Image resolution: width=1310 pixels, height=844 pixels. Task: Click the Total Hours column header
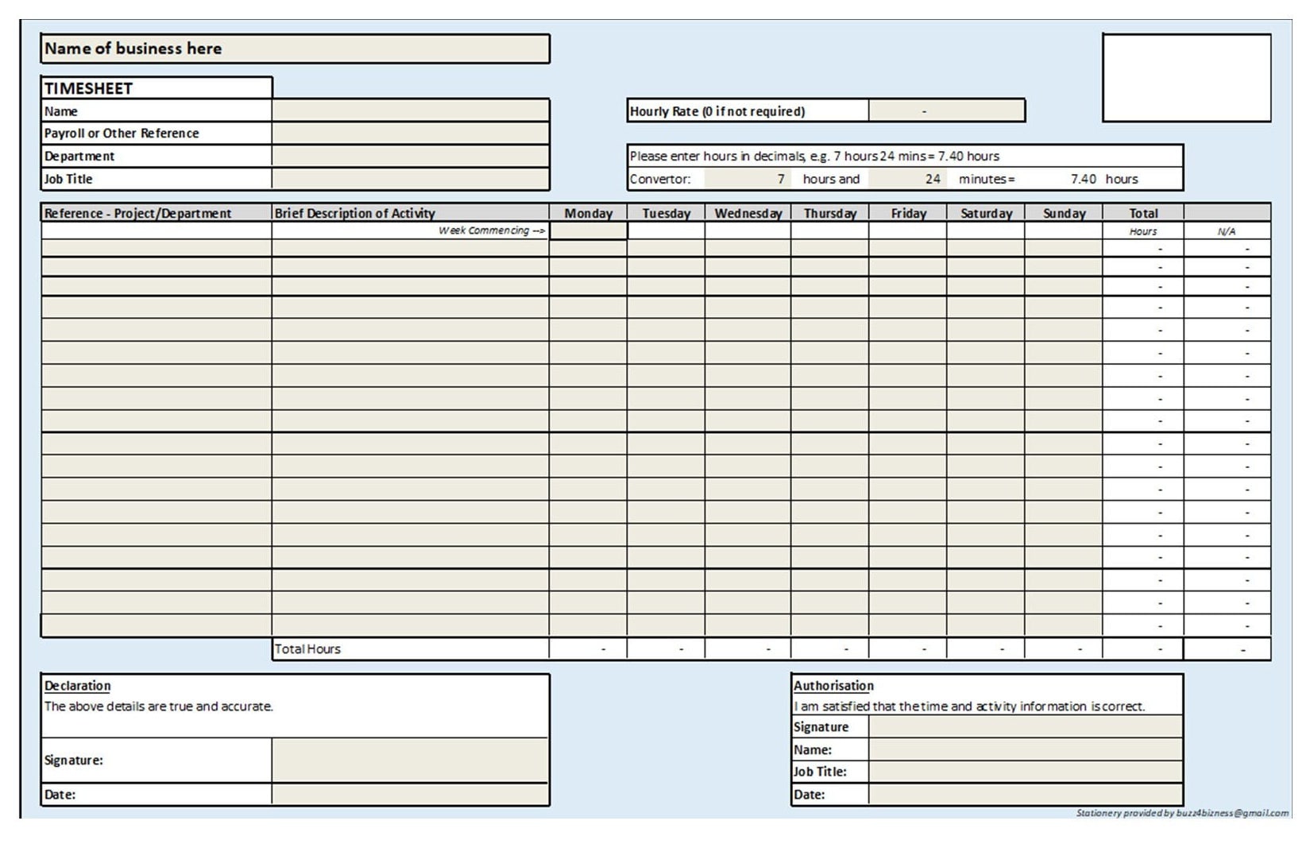coord(1144,213)
